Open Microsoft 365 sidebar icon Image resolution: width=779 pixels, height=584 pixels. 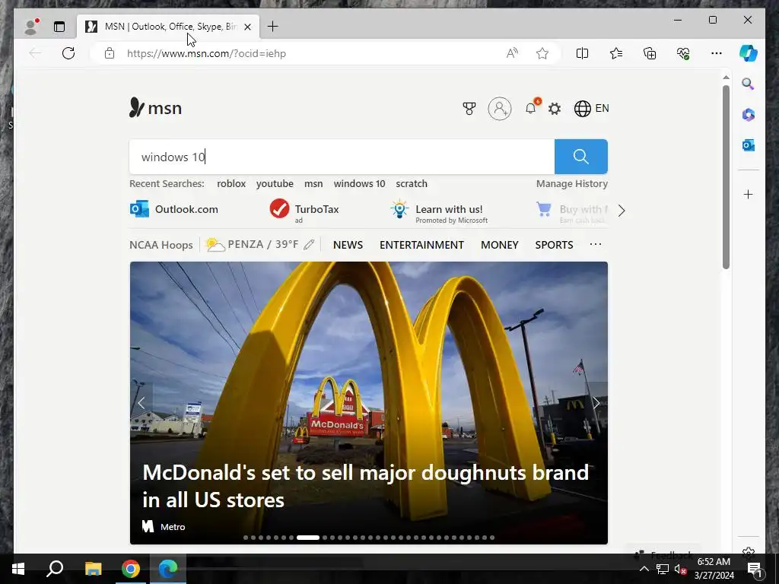pos(749,115)
